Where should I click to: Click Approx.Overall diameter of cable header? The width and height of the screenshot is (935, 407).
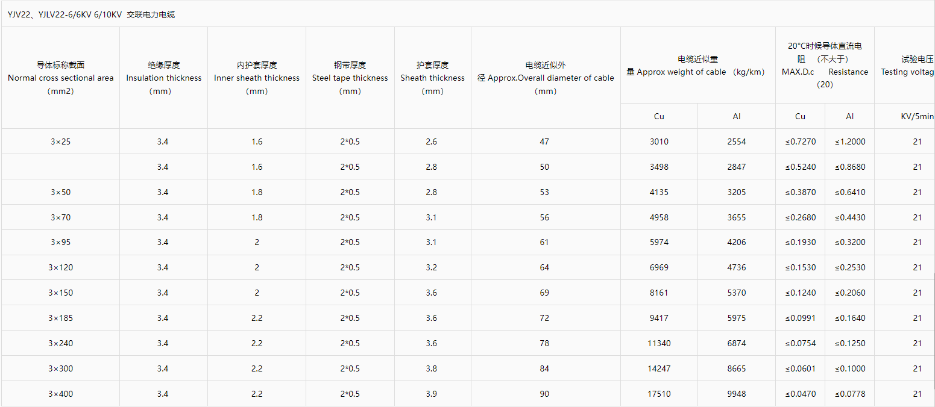click(x=546, y=78)
